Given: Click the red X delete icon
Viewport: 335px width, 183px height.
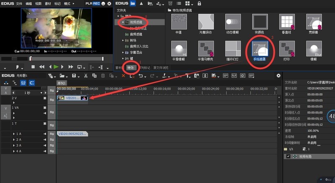Looking at the screenshot, I should 123,76.
